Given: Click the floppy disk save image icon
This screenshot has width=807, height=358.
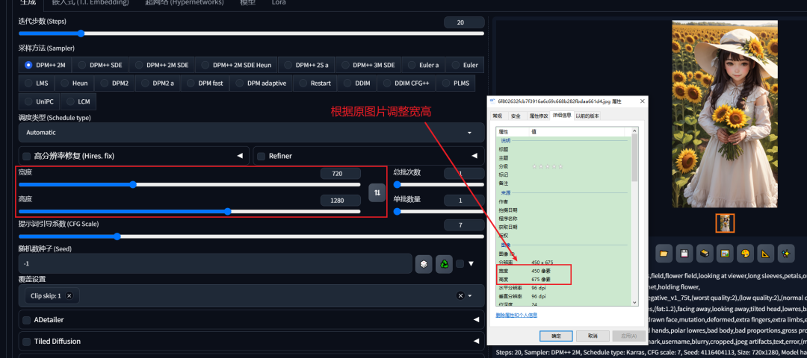Looking at the screenshot, I should [684, 254].
